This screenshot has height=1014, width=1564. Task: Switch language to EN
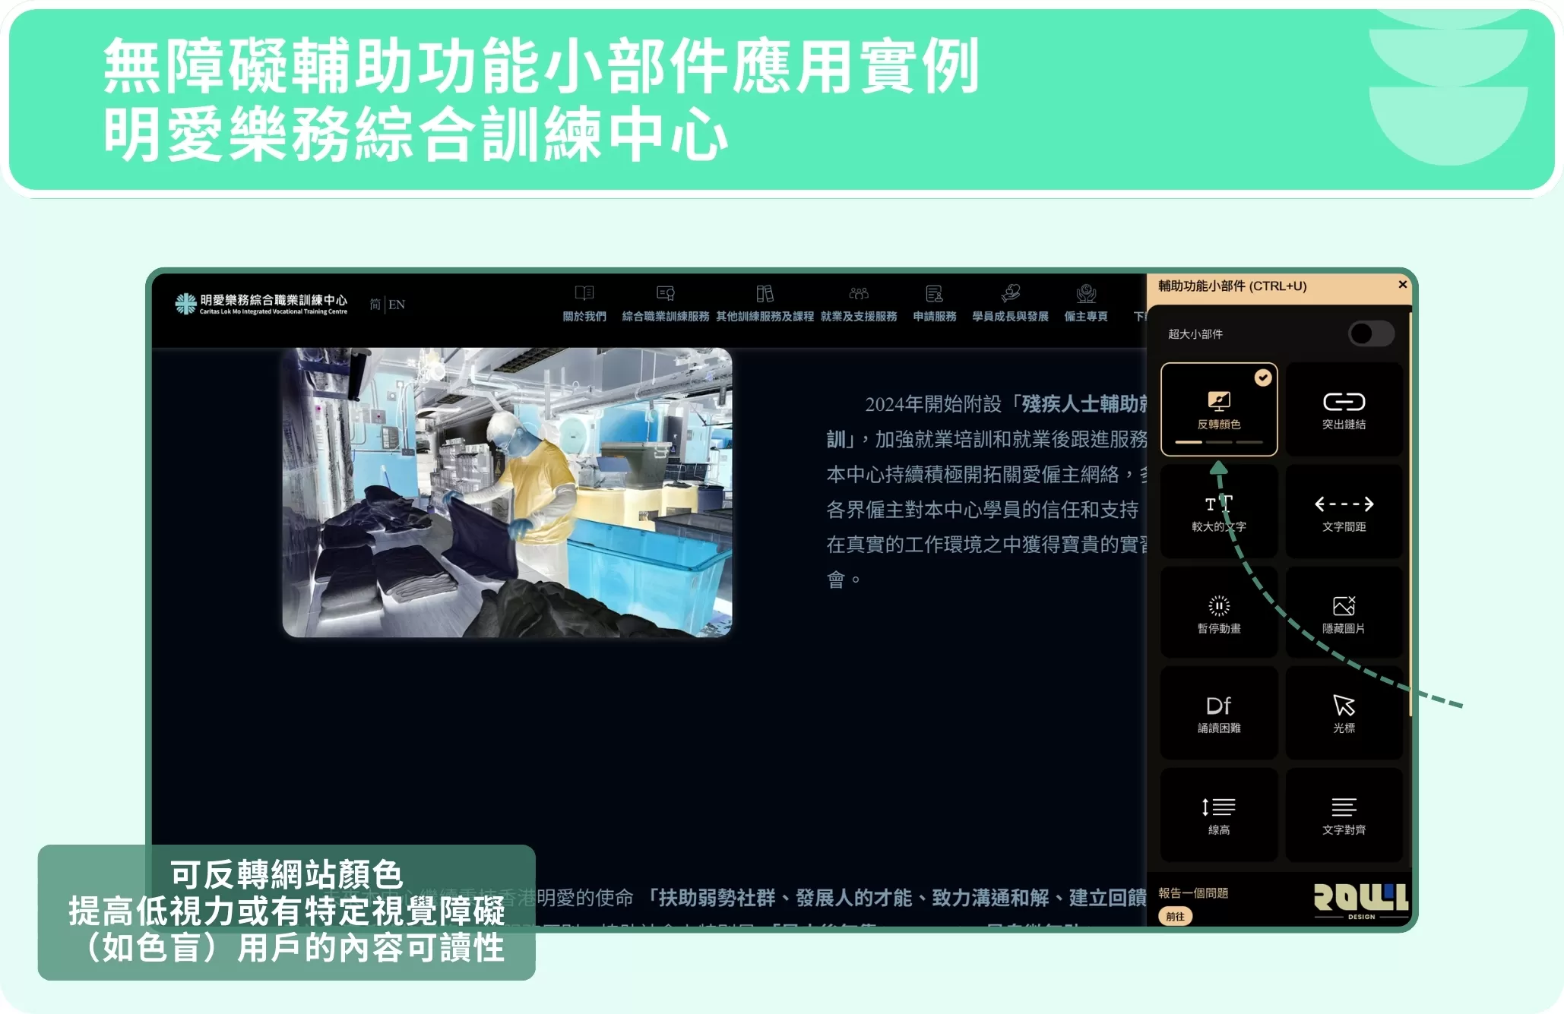click(x=397, y=305)
